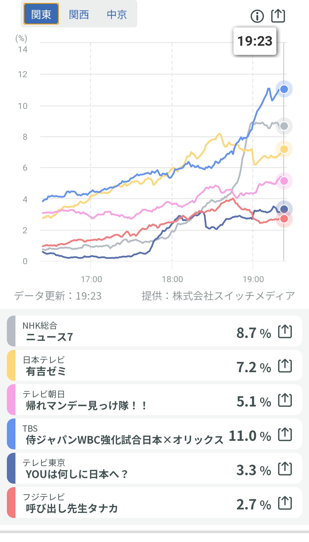Click the pink テレビ朝日 data point
The height and width of the screenshot is (542, 309).
point(284,181)
